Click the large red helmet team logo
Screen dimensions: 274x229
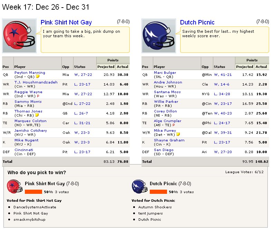pyautogui.click(x=19, y=36)
